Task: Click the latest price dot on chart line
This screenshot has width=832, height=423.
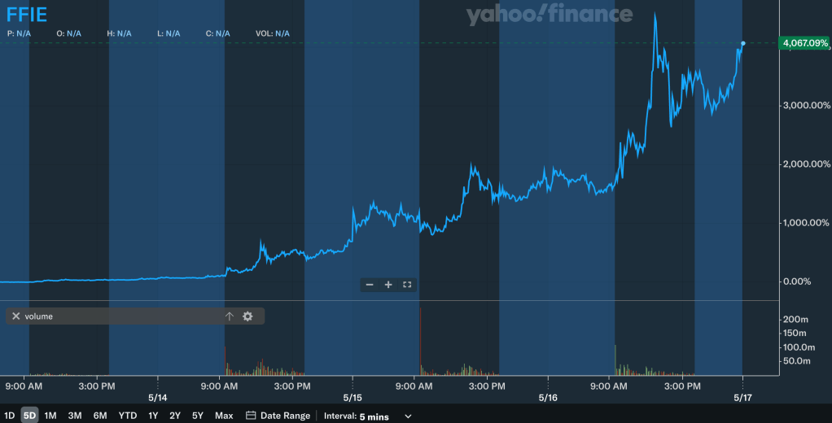Action: (x=743, y=42)
